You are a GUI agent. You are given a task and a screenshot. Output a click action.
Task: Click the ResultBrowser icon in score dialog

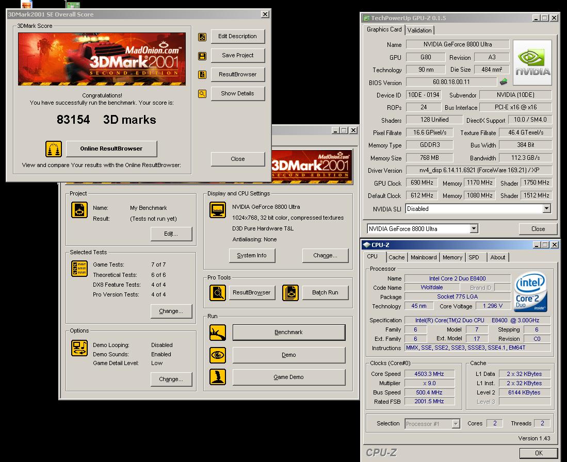pyautogui.click(x=202, y=75)
